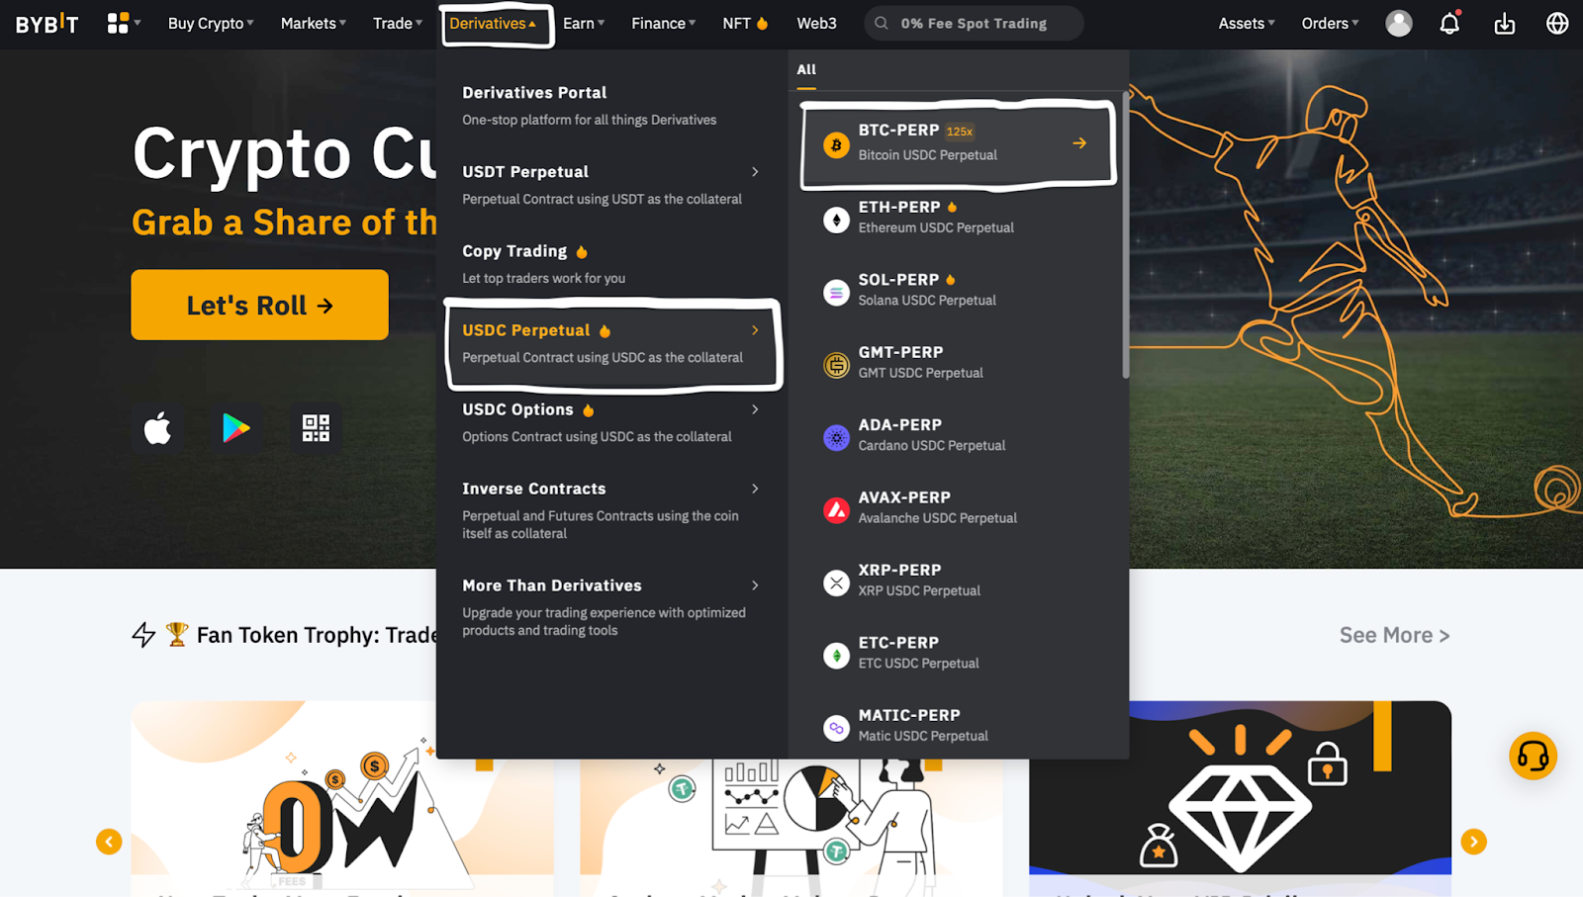Open the user profile avatar

(x=1399, y=23)
